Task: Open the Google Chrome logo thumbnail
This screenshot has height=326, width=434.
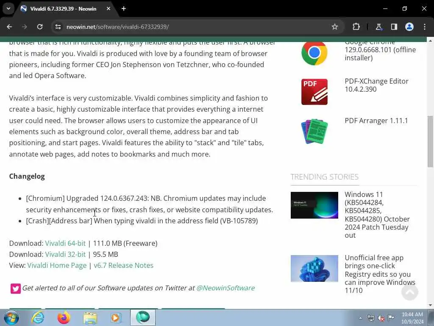Action: point(314,53)
